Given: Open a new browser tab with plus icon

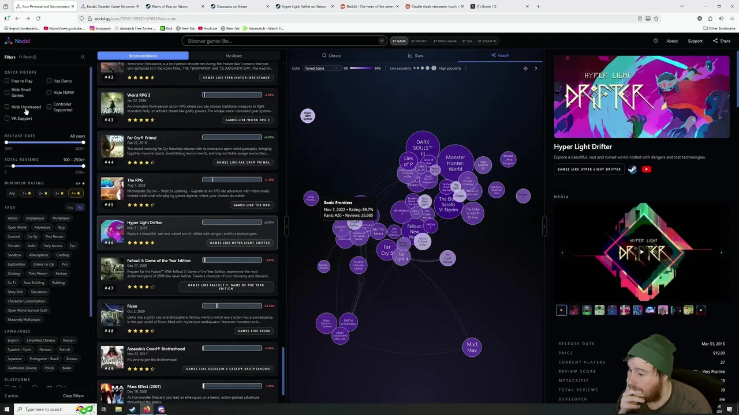Looking at the screenshot, I should point(538,6).
